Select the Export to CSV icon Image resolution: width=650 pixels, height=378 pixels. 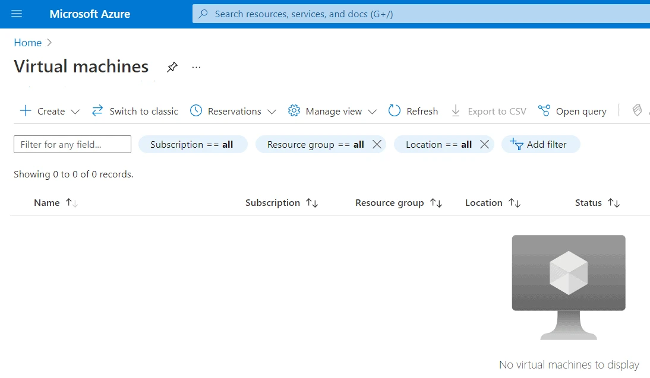click(454, 111)
